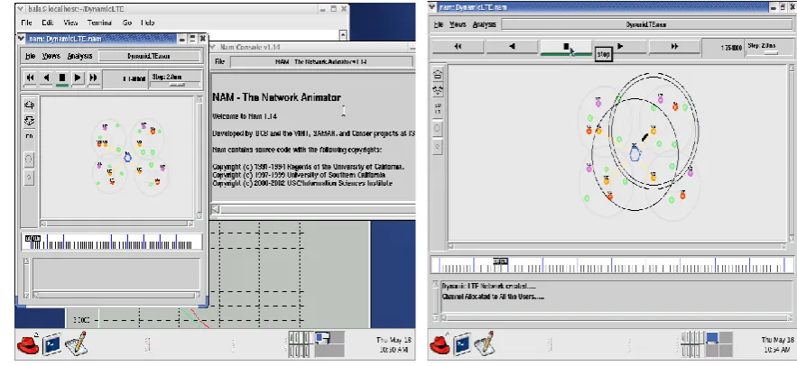Image resolution: width=797 pixels, height=366 pixels.
Task: Launch the notepad pencil icon on the left taskbar
Action: point(76,343)
